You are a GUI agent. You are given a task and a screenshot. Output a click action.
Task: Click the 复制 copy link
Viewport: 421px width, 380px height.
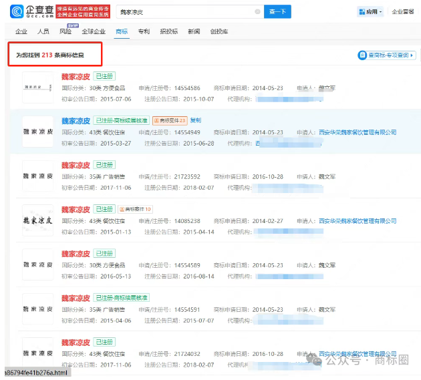coord(196,120)
